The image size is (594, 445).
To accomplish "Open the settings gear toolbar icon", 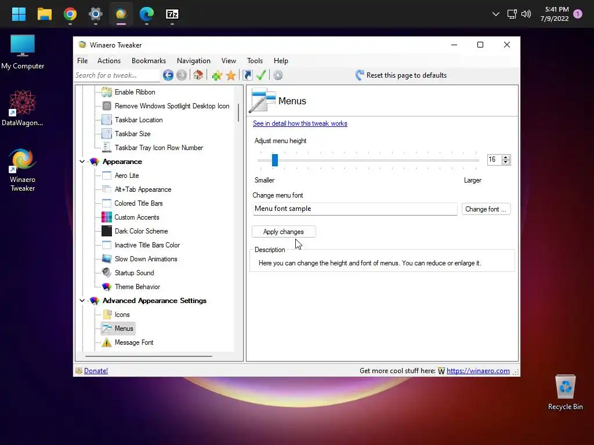I will click(x=278, y=75).
